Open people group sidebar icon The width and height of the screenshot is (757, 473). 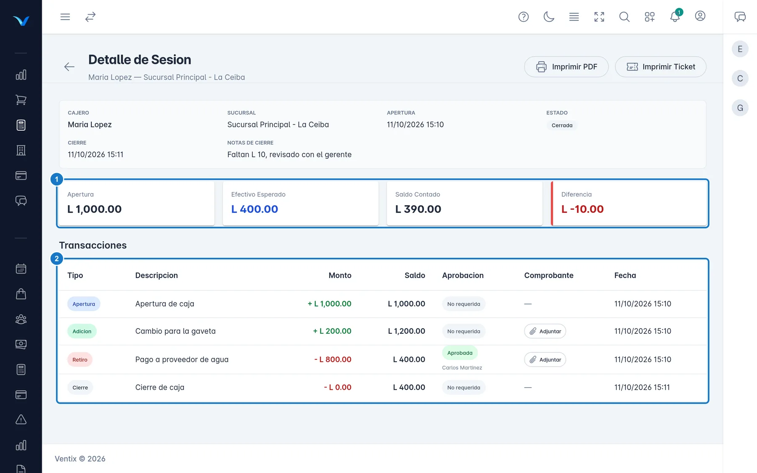21,319
